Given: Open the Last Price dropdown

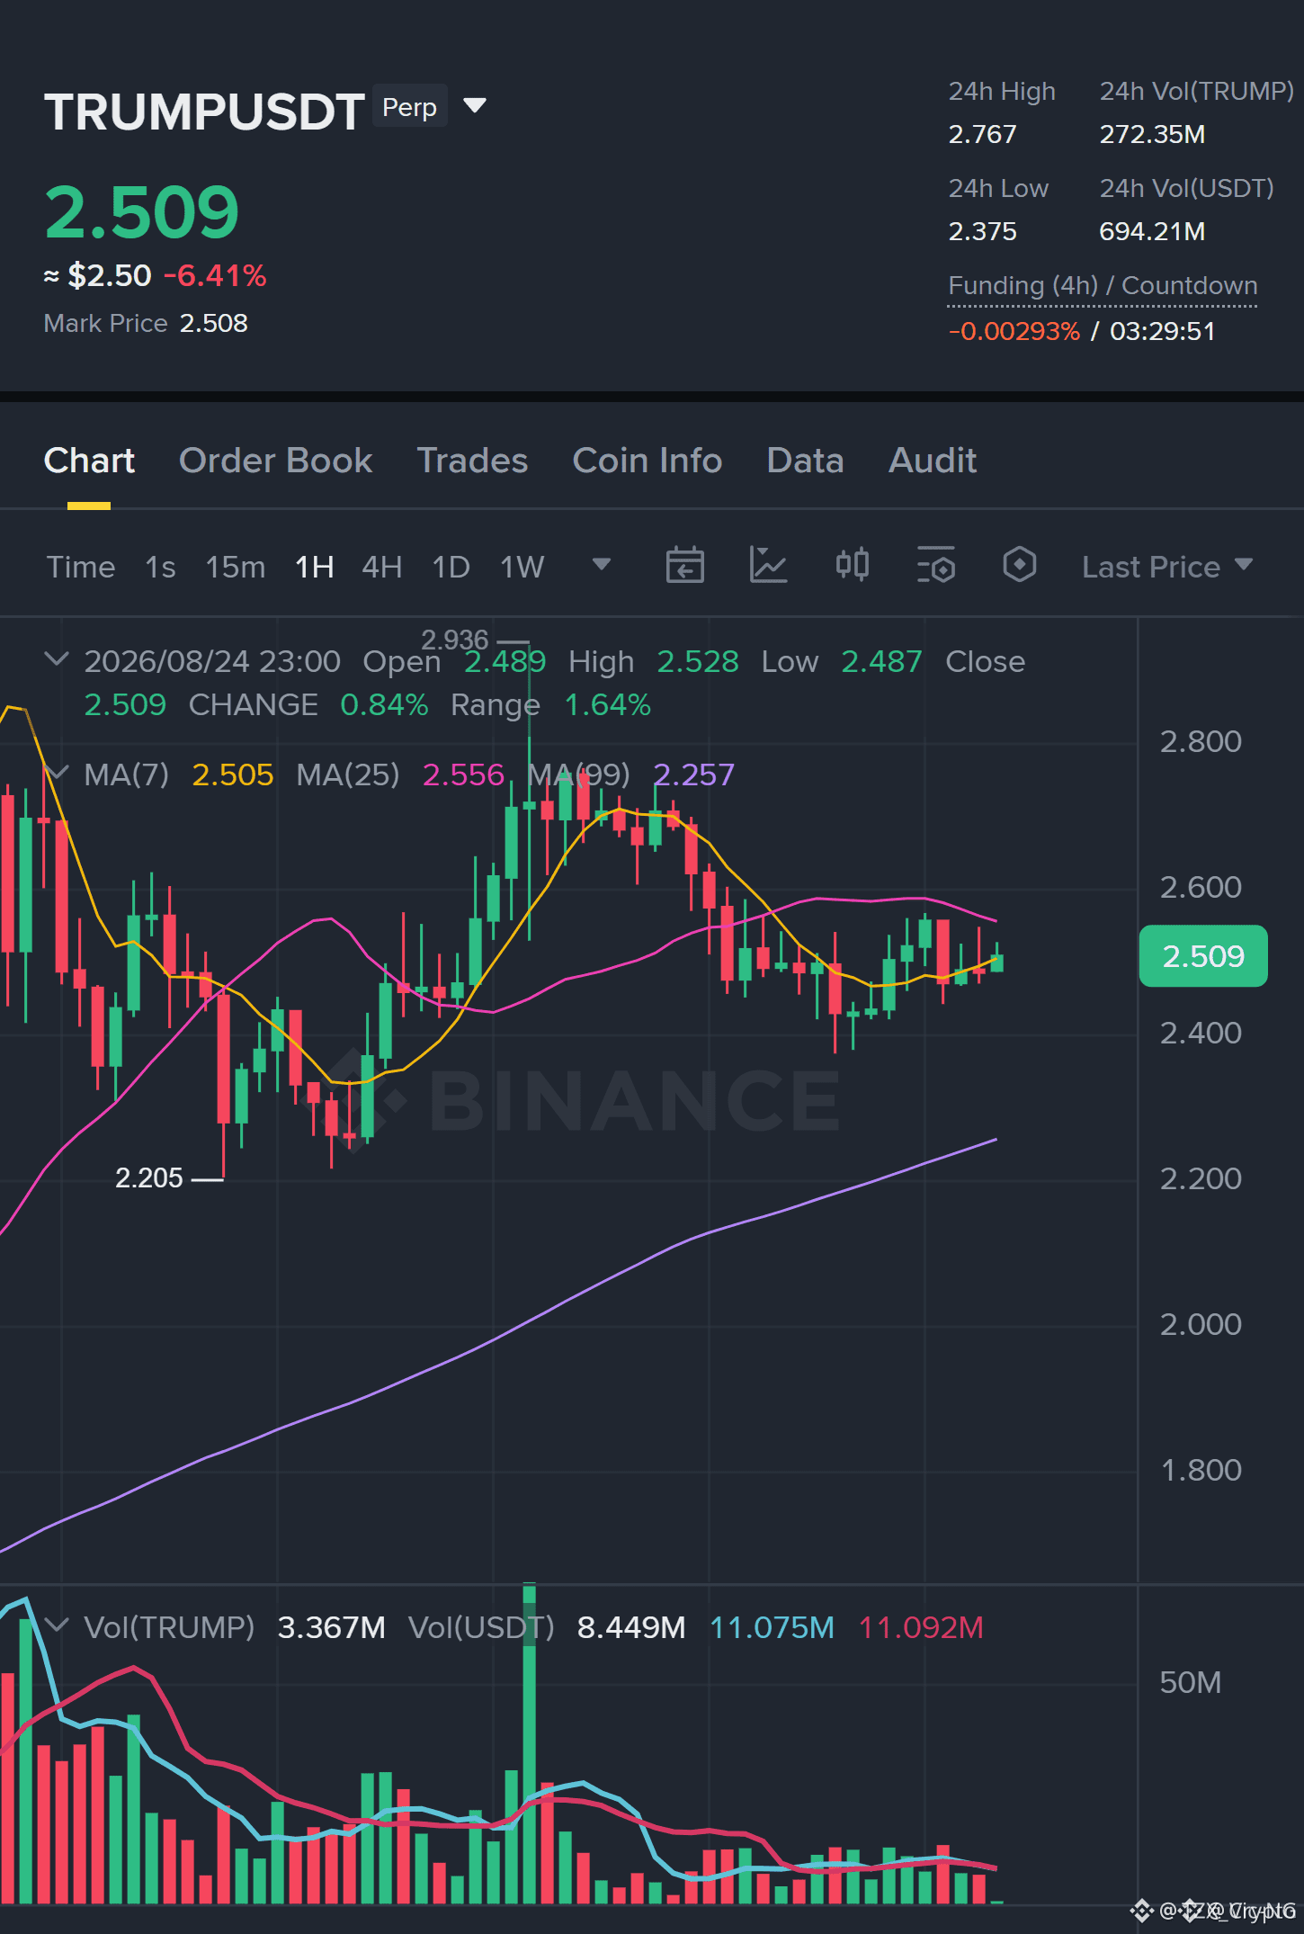Looking at the screenshot, I should pyautogui.click(x=1167, y=567).
